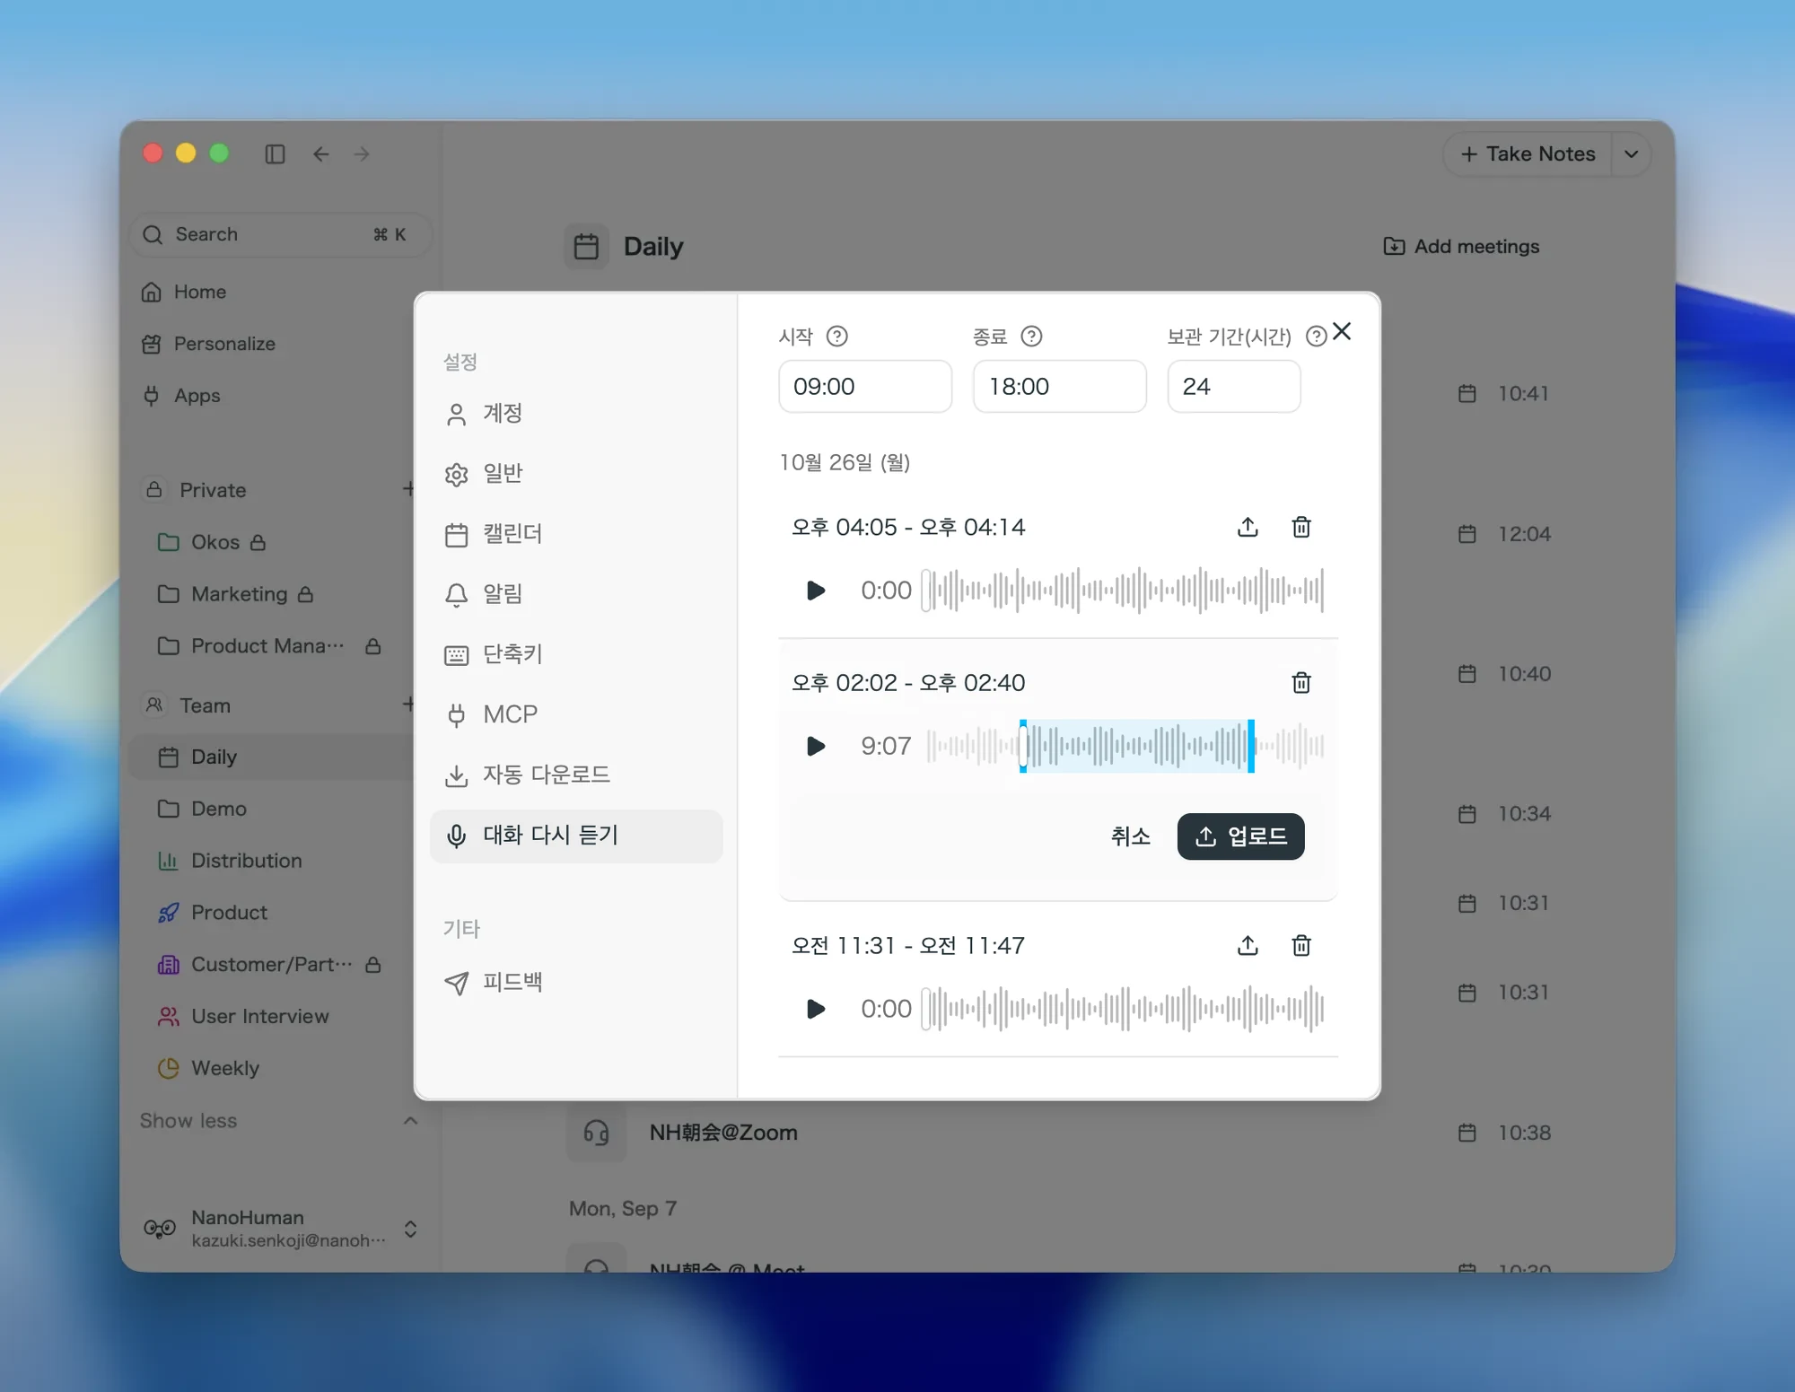Click the right selection handle on 9:07 waveform
Screen dimensions: 1795x1392
click(x=1251, y=746)
